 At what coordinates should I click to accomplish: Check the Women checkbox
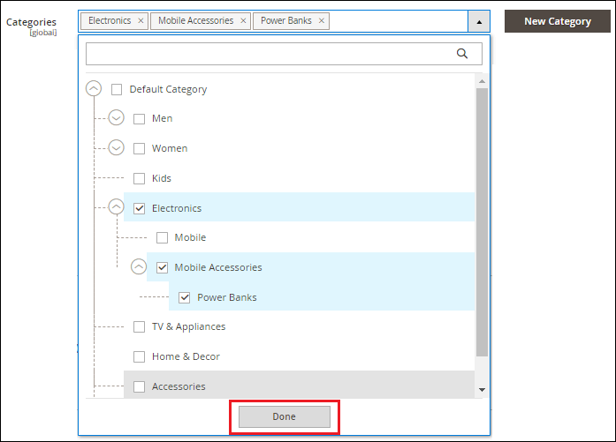(x=139, y=148)
